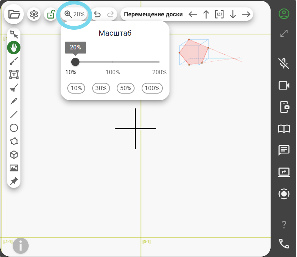Open the folder menu
Image resolution: width=297 pixels, height=257 pixels.
click(x=14, y=14)
